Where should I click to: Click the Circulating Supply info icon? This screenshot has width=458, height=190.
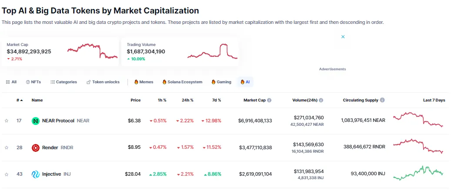(x=382, y=100)
